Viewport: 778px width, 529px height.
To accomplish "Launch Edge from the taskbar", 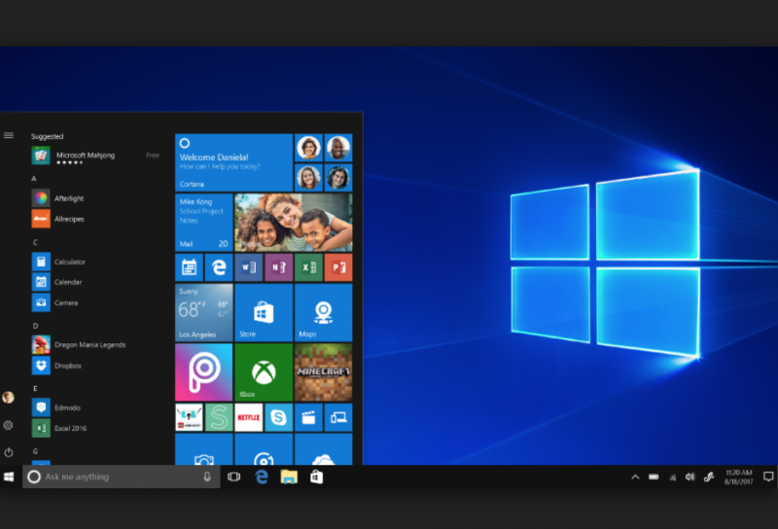I will (262, 476).
